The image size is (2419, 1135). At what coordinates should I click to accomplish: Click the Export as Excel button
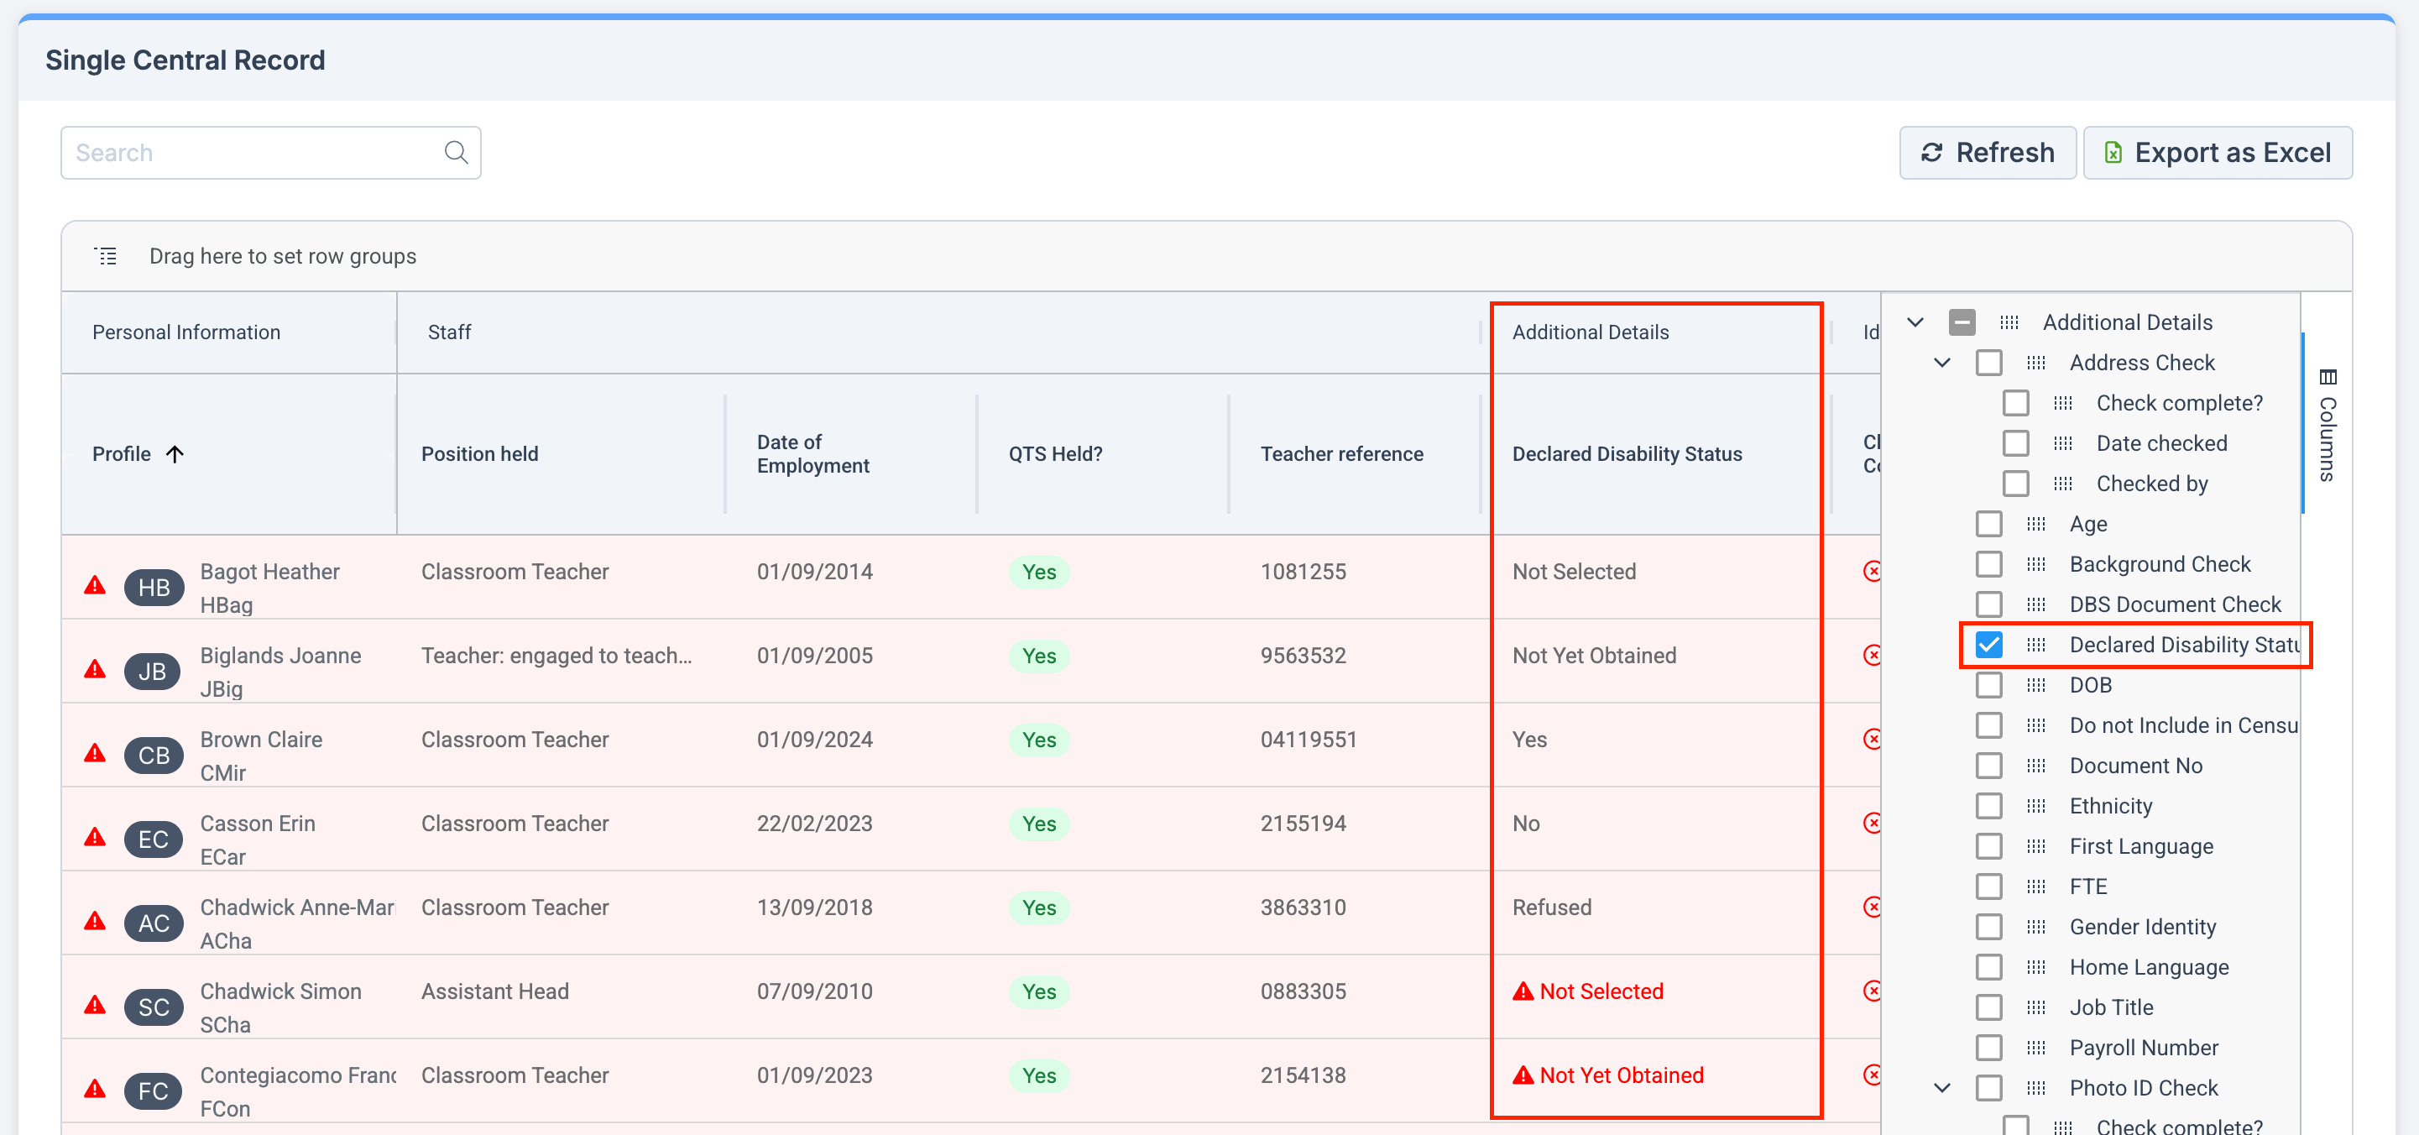click(2217, 152)
